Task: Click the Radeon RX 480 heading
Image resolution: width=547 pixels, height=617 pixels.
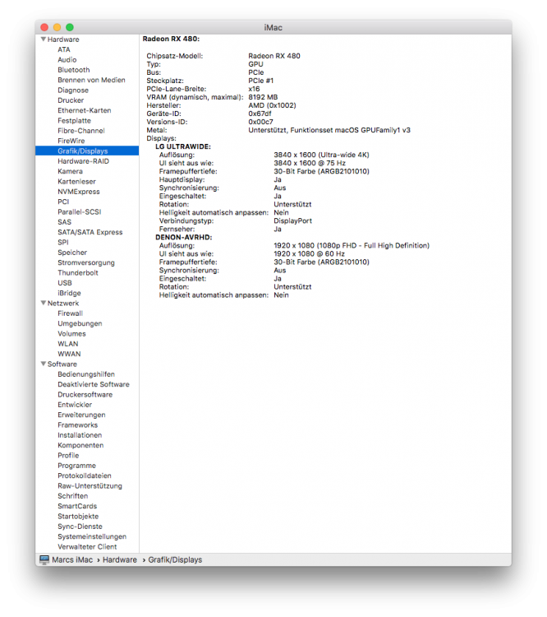Action: click(x=171, y=39)
